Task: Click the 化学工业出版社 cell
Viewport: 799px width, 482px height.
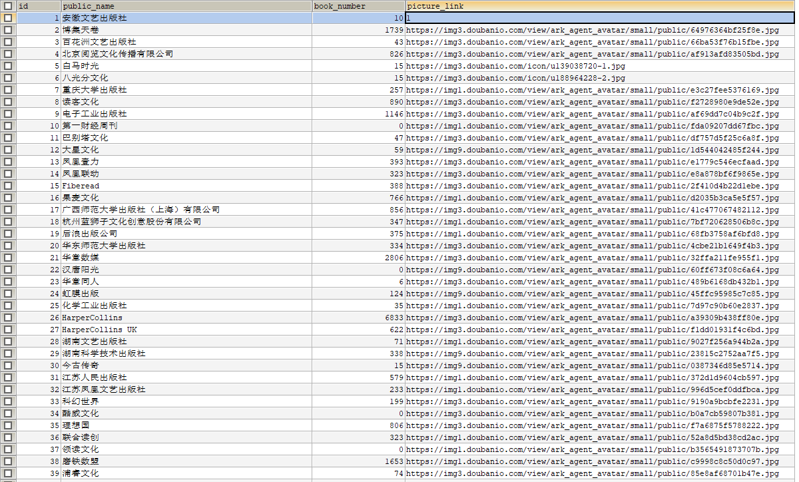Action: (x=186, y=306)
